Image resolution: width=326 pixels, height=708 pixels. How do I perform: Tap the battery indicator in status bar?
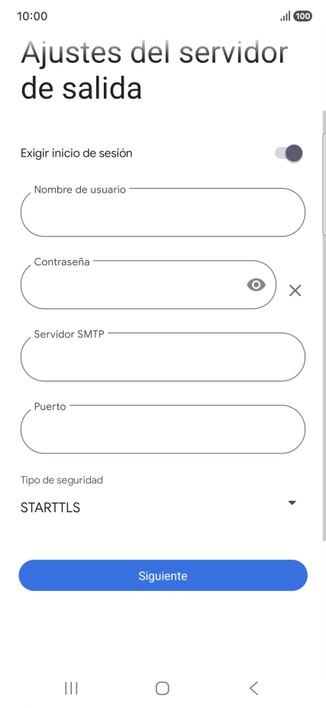(302, 16)
